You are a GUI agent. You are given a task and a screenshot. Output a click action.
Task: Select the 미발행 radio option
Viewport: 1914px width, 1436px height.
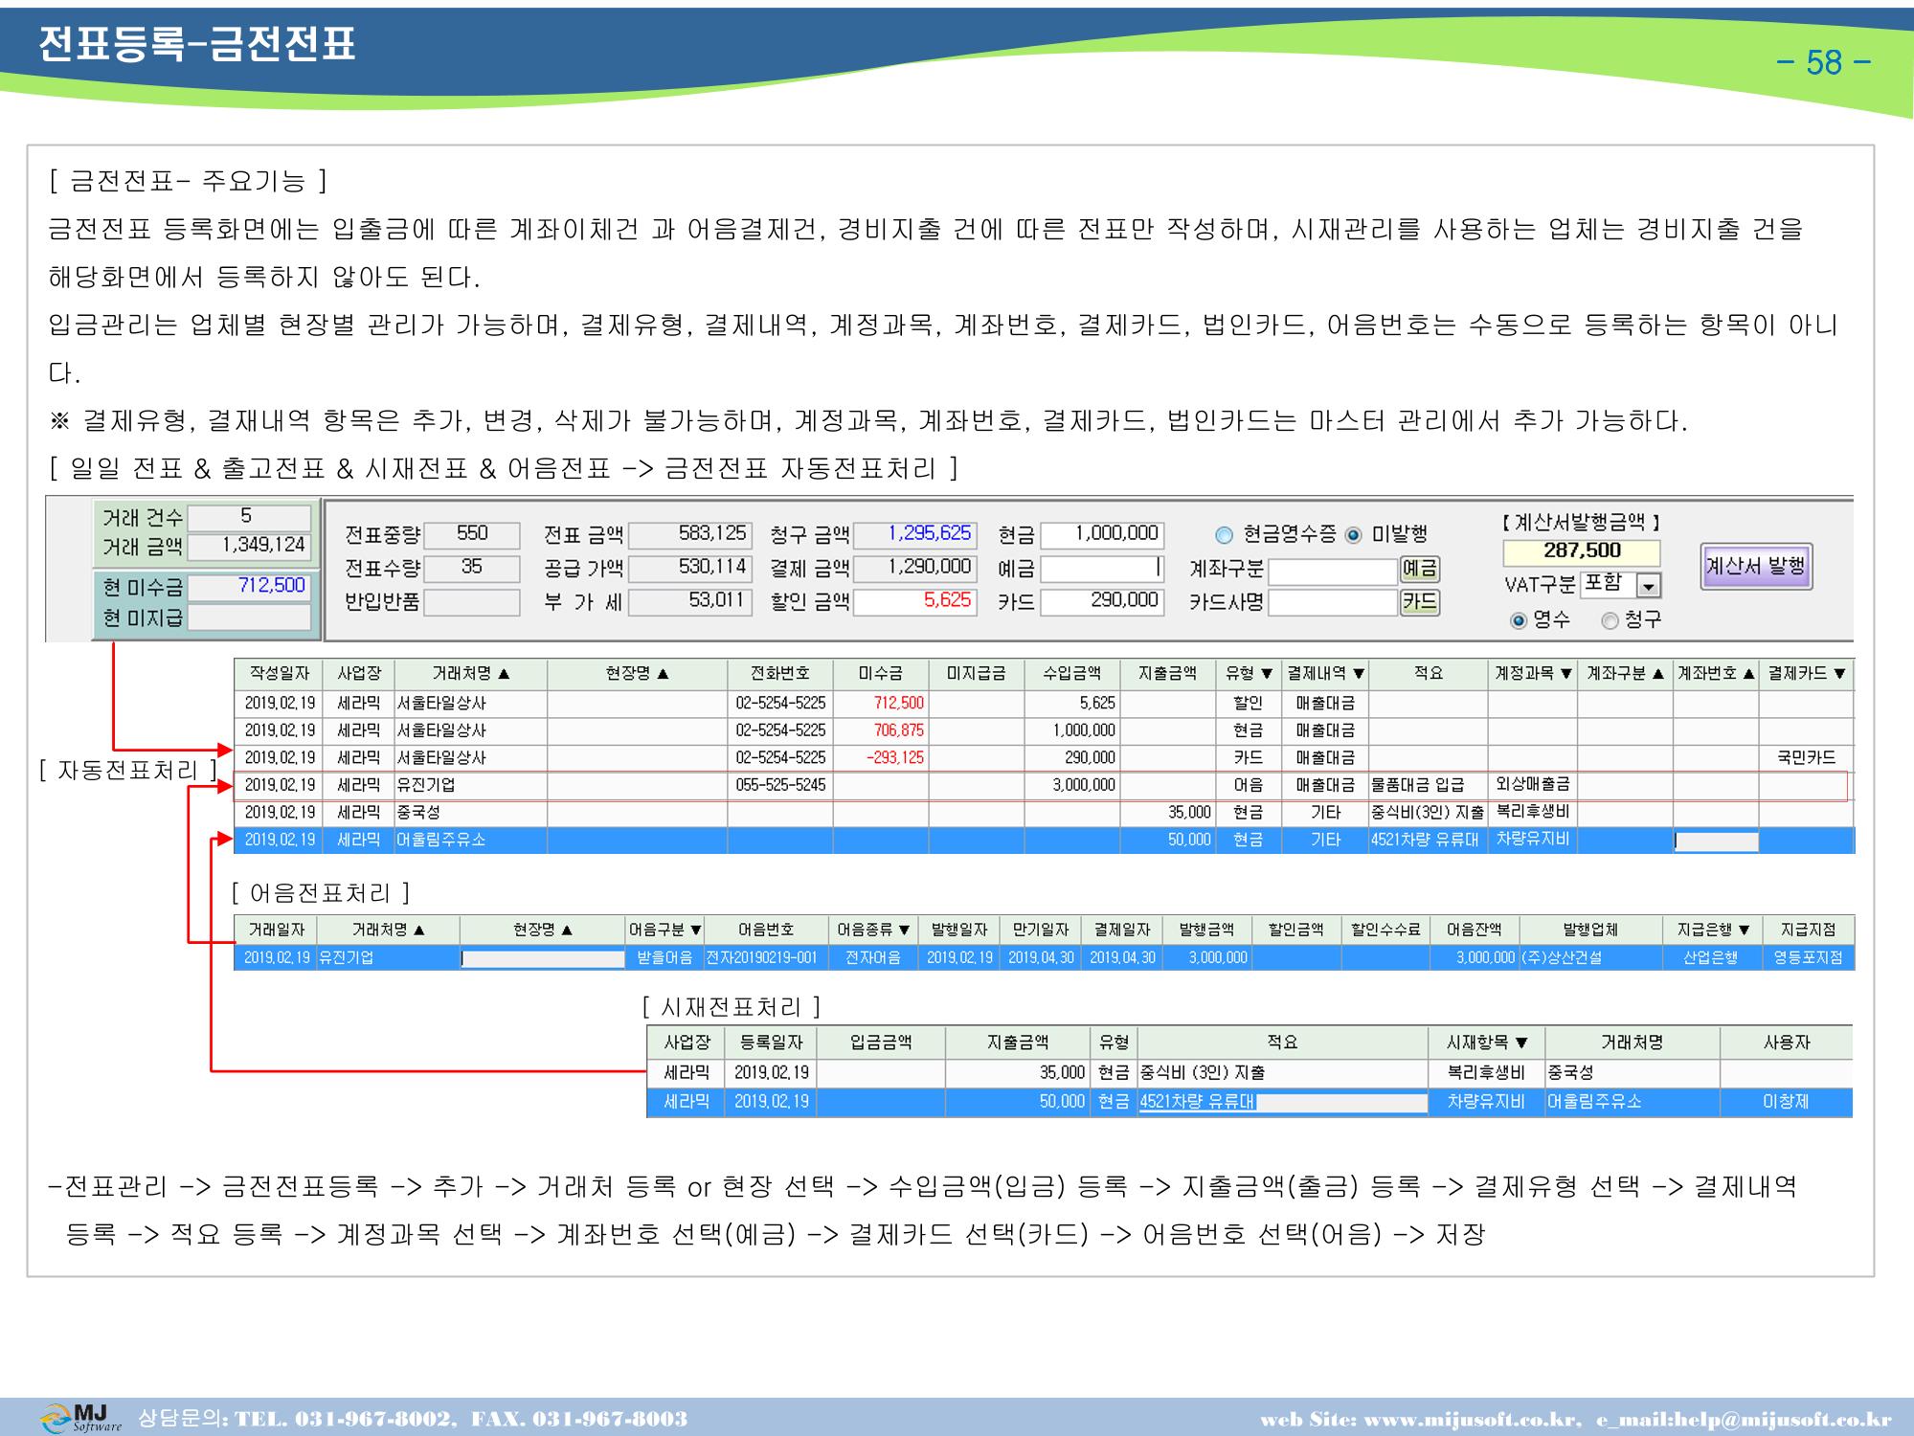tap(1353, 535)
